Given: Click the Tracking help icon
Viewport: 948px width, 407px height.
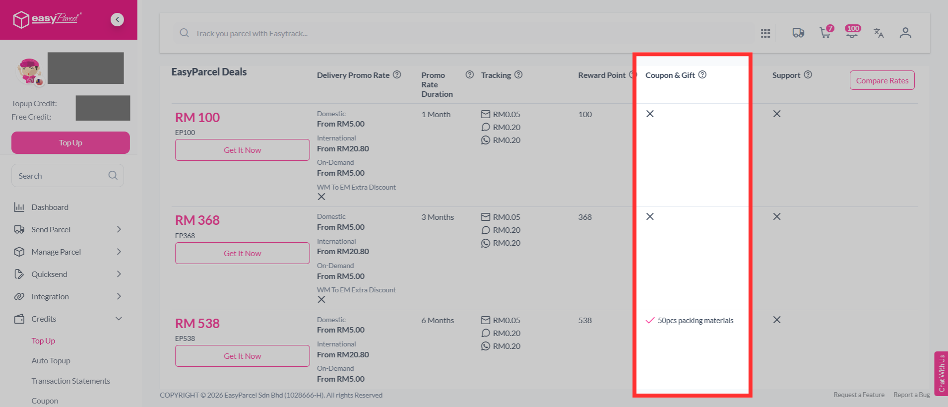Looking at the screenshot, I should point(518,74).
